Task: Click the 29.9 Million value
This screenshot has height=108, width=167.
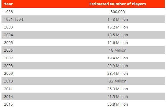Action: 118,66
